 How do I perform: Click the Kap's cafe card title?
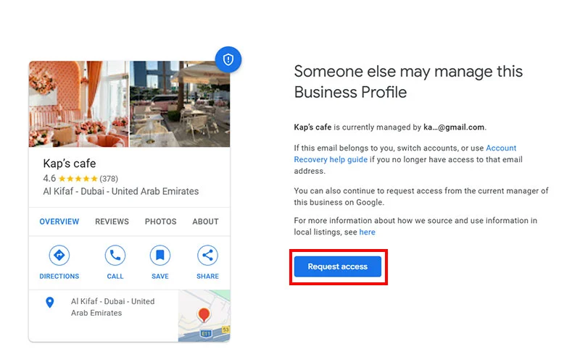coord(70,163)
